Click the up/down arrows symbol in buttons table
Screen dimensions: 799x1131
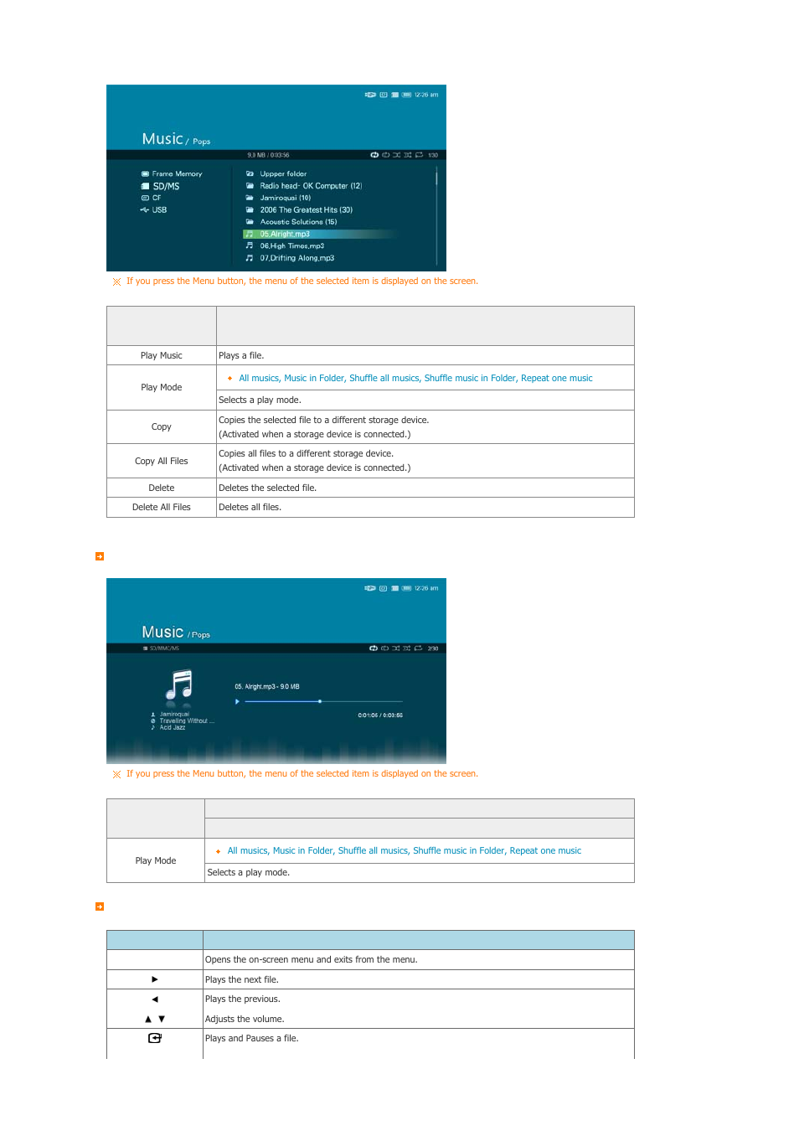click(155, 1019)
